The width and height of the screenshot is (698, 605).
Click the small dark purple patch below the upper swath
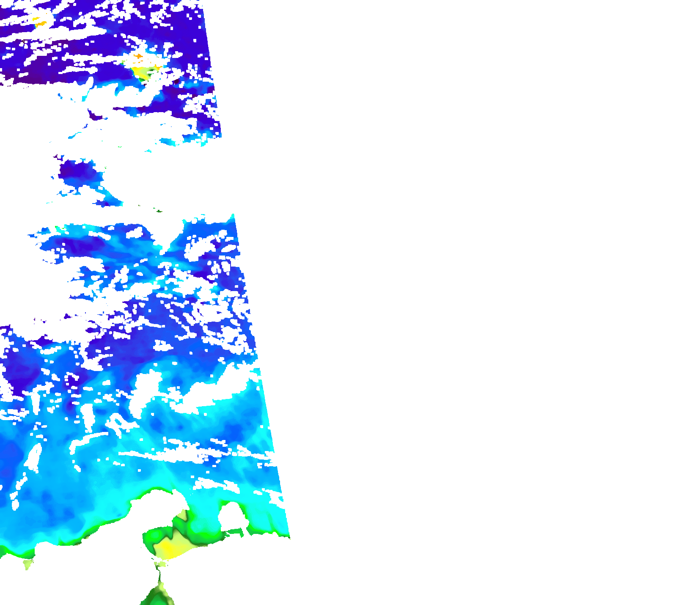point(94,115)
